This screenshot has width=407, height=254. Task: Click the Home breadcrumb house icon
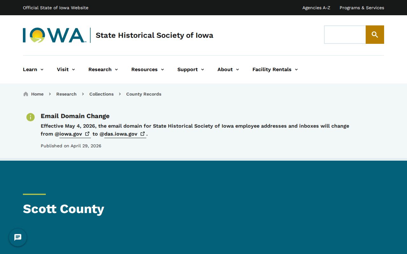pos(26,94)
